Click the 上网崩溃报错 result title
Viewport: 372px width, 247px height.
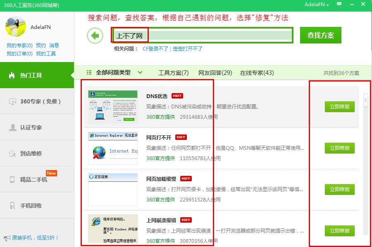point(161,220)
